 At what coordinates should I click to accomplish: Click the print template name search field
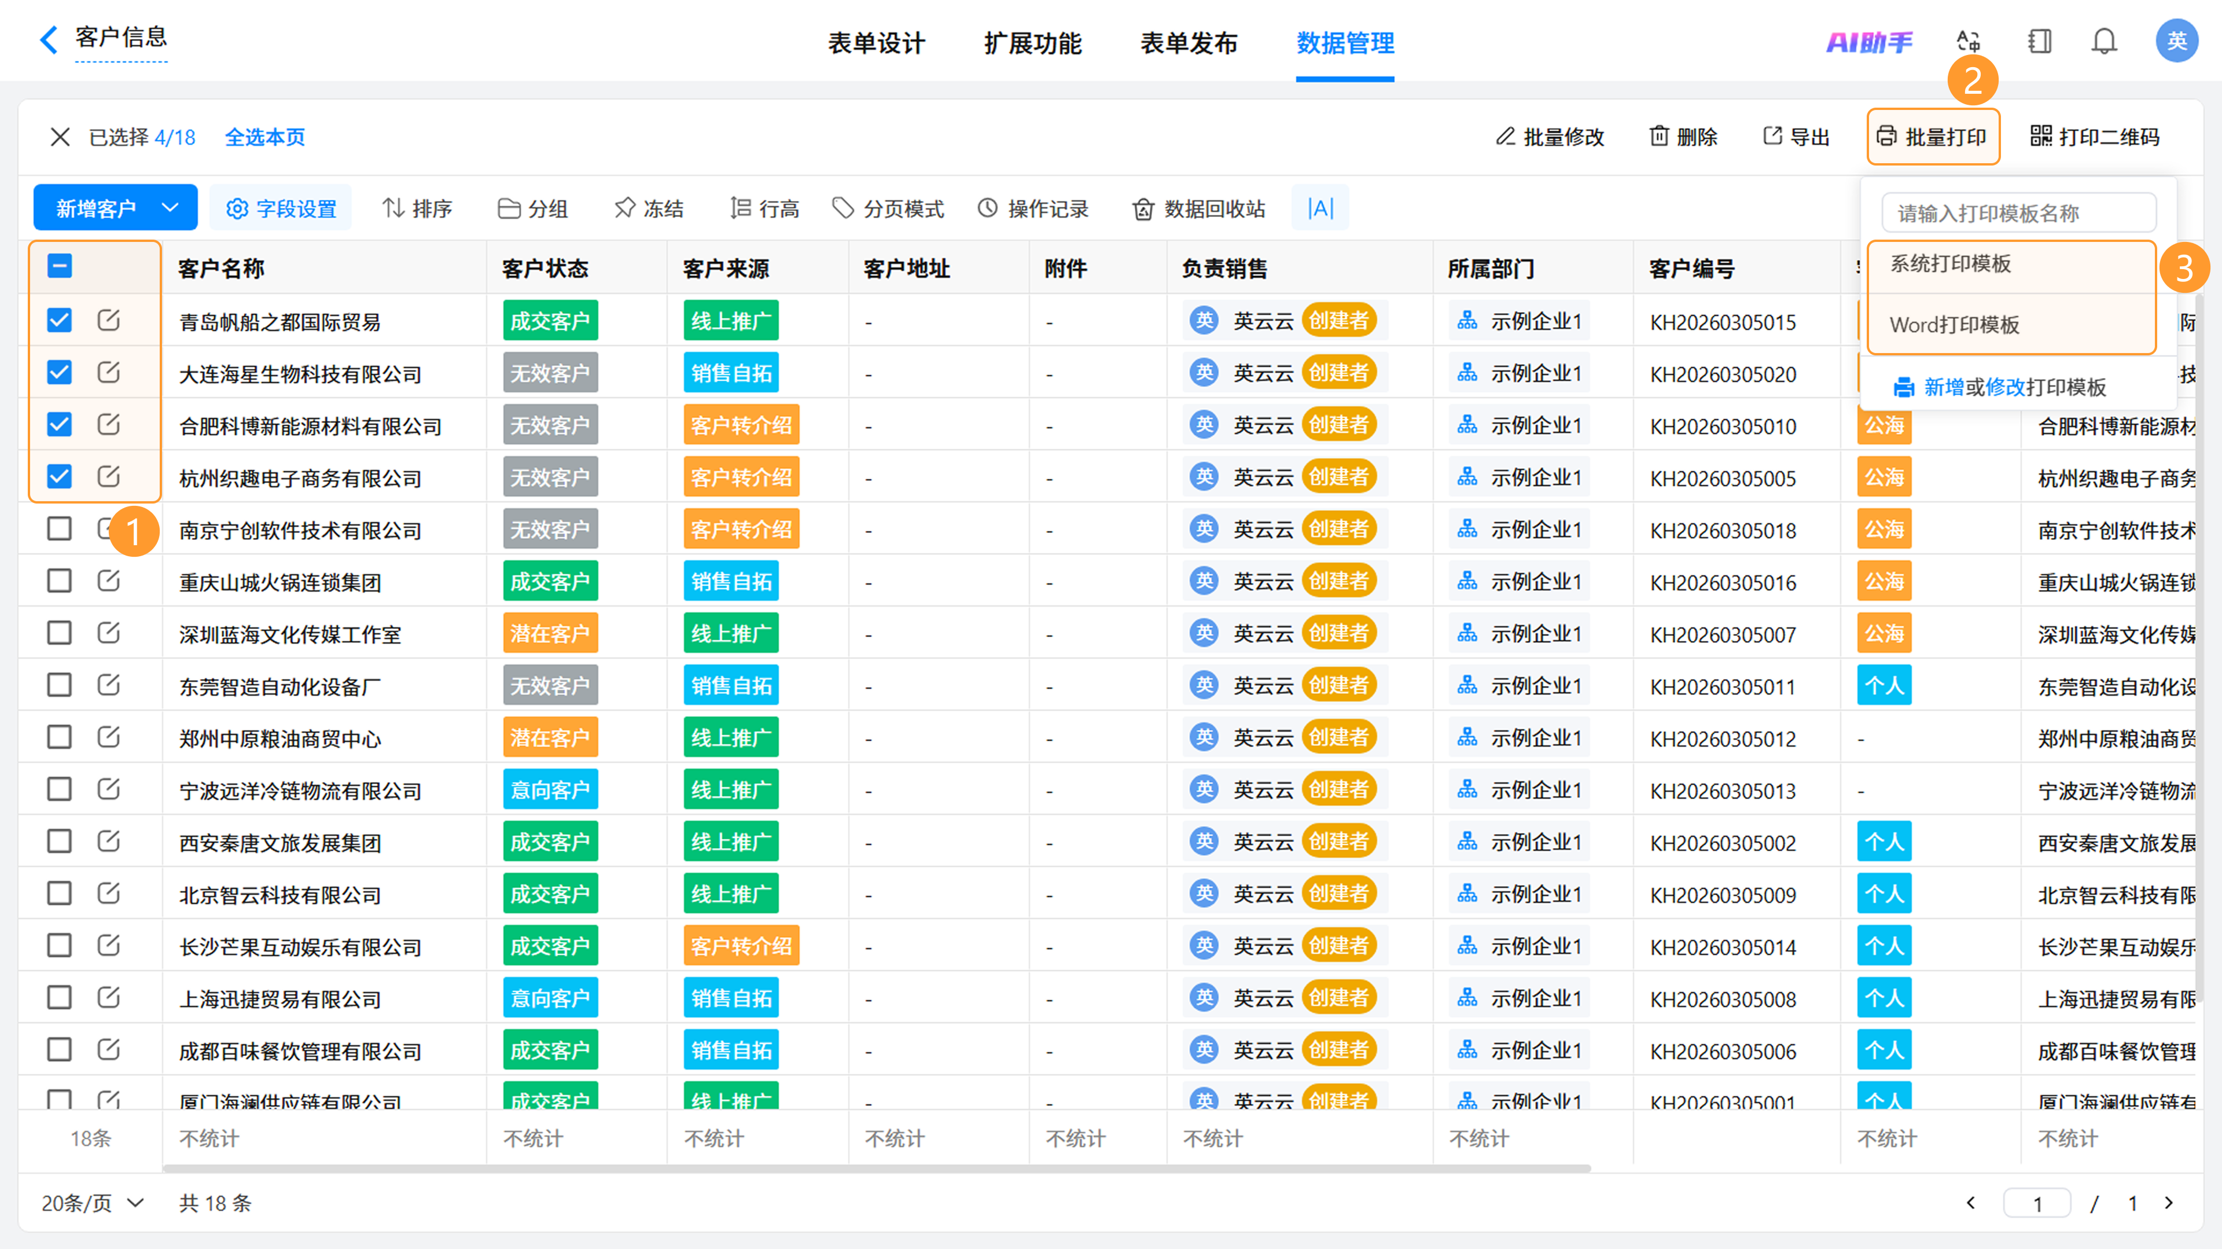tap(2018, 213)
